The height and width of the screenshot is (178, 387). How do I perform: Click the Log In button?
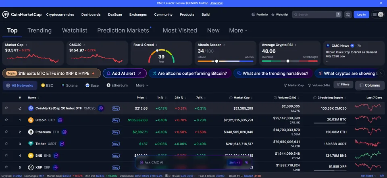361,14
